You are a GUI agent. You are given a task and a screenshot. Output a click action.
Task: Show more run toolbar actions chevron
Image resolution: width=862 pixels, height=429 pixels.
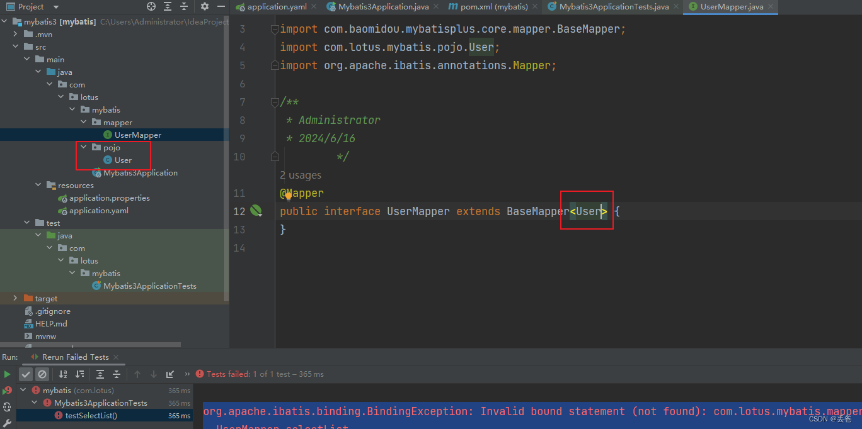(187, 374)
